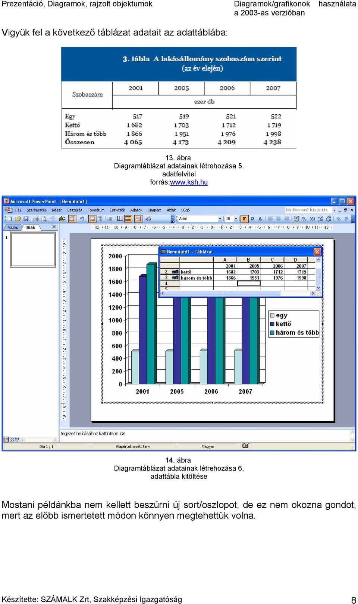Toggle category axis gridlines icon

120,219
